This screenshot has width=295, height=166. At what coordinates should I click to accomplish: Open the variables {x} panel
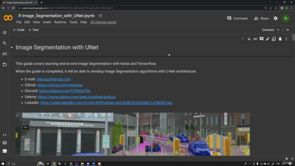tap(5, 54)
